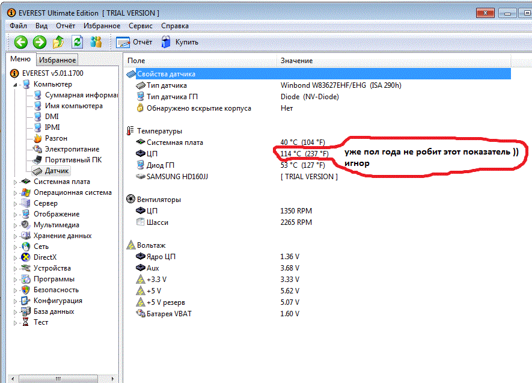
Task: Select IPMI tree item
Action: click(x=52, y=127)
